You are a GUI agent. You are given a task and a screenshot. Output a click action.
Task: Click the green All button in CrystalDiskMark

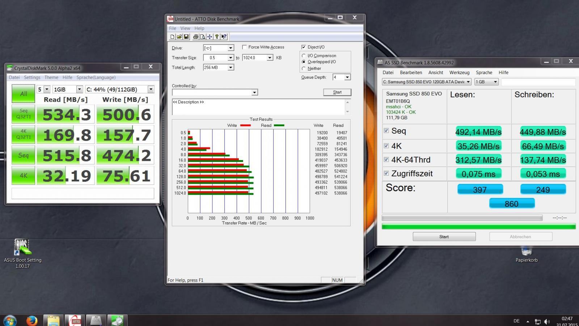point(24,94)
